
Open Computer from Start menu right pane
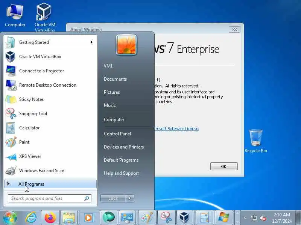click(114, 120)
